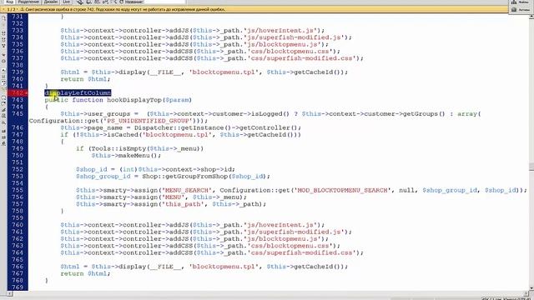Indent code using coding toolbar icon
534x300 pixels.
click(3, 132)
